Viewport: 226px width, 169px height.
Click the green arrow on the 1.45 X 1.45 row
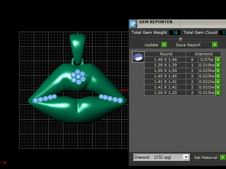[218, 76]
